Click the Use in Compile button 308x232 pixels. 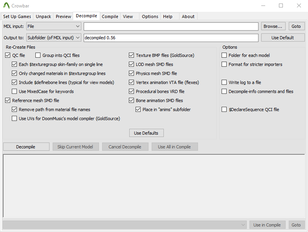tap(267, 225)
